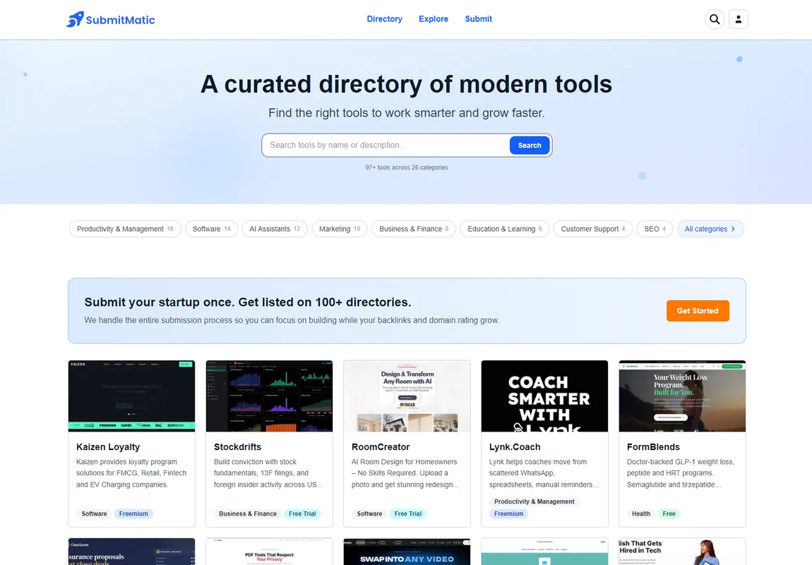Filter by Software category pill

coord(211,229)
